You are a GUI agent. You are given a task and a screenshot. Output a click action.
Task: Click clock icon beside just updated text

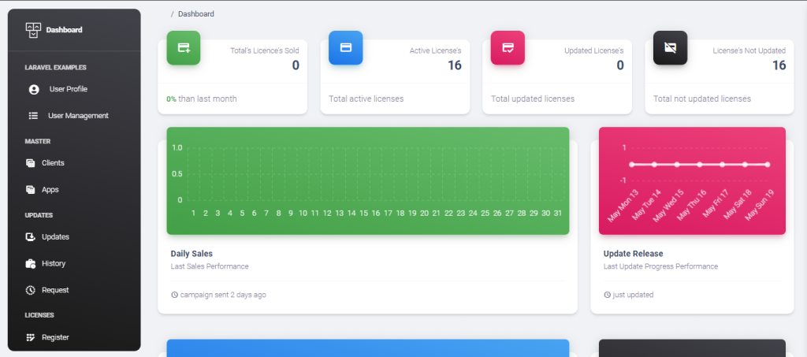click(608, 296)
